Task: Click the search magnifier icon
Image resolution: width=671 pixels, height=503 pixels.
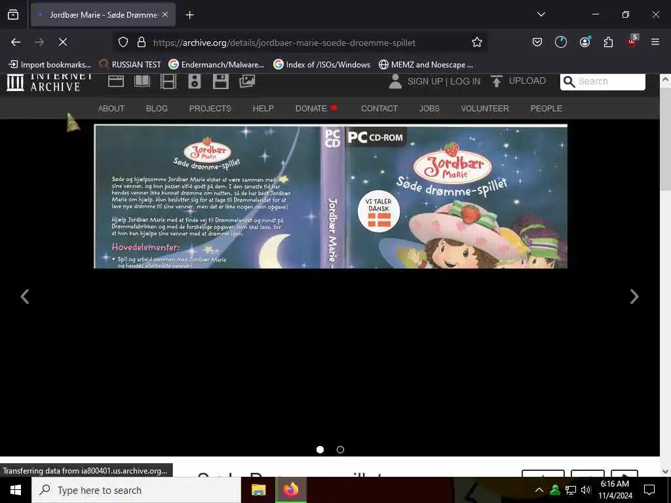Action: point(569,81)
